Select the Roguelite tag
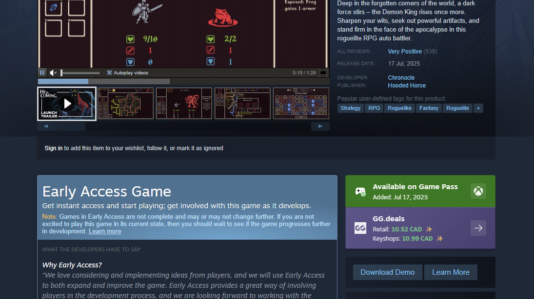This screenshot has width=534, height=299. coord(457,108)
